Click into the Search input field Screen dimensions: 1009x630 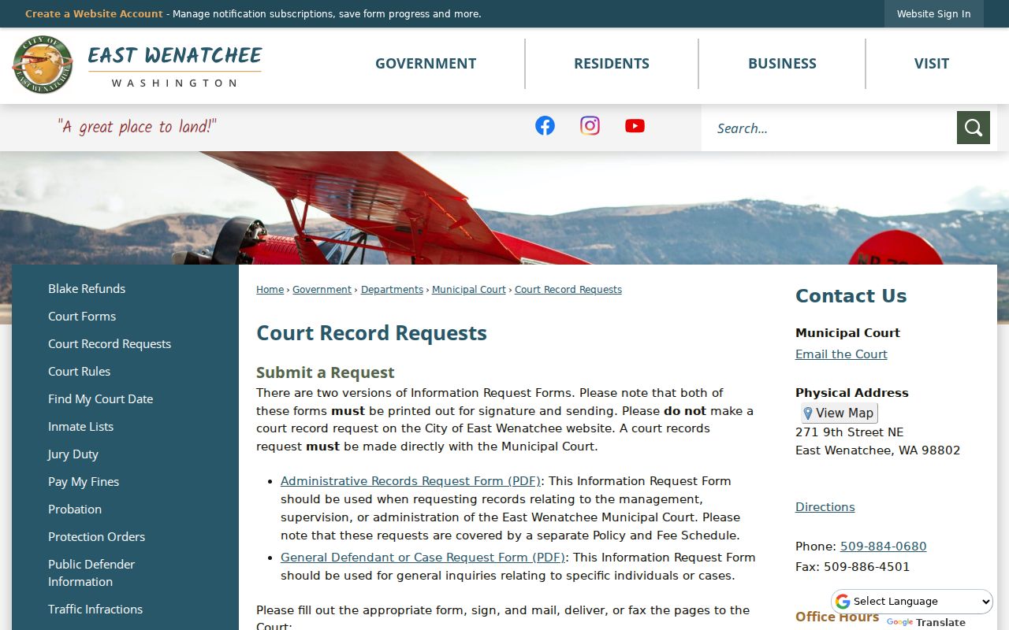coord(828,128)
